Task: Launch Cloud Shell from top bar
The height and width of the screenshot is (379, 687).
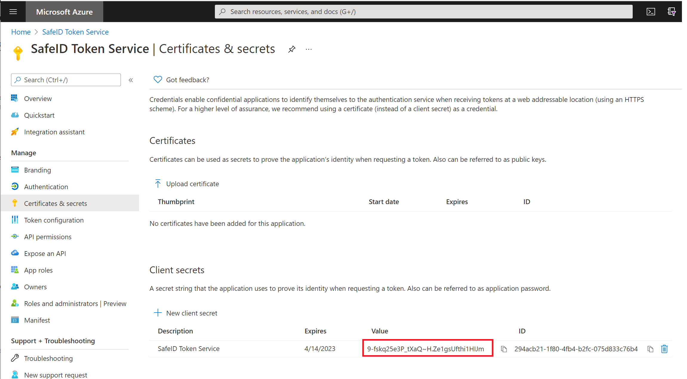Action: pos(651,12)
